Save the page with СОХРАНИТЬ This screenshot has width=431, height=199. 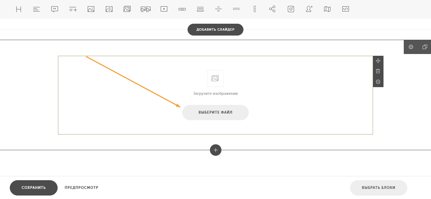point(34,188)
